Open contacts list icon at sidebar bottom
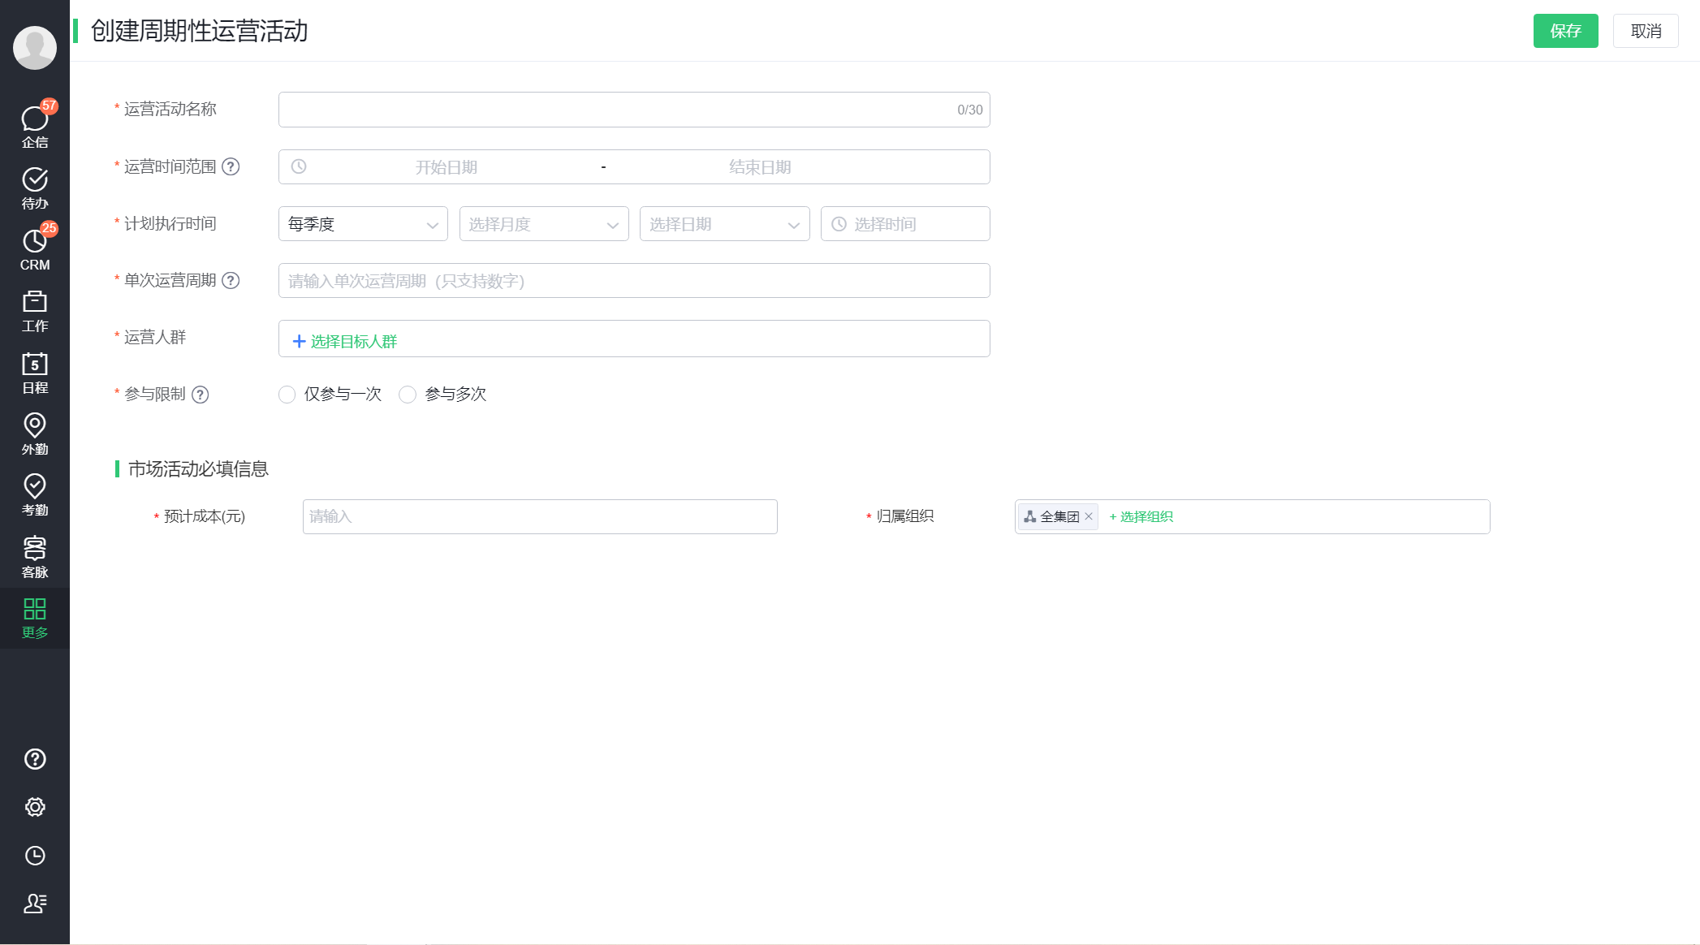Image resolution: width=1700 pixels, height=945 pixels. pyautogui.click(x=35, y=904)
